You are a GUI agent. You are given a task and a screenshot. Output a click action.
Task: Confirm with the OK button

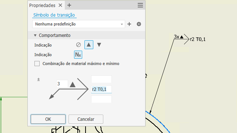(x=48, y=119)
